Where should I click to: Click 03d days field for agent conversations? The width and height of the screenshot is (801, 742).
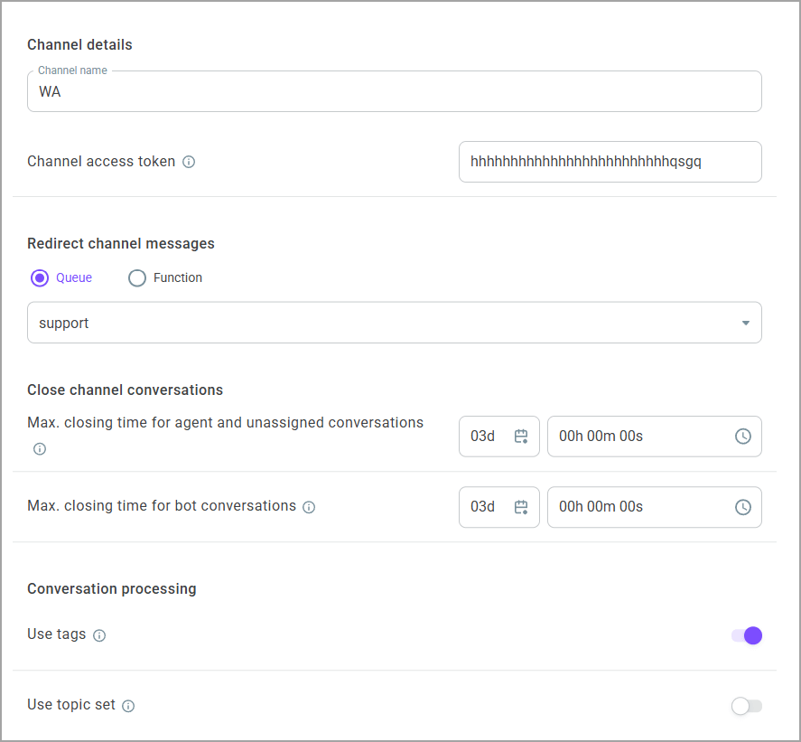pos(499,437)
